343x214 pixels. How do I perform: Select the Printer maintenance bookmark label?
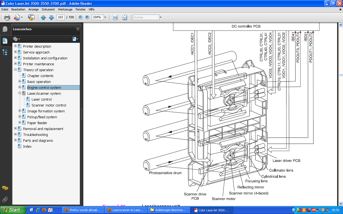pos(38,64)
